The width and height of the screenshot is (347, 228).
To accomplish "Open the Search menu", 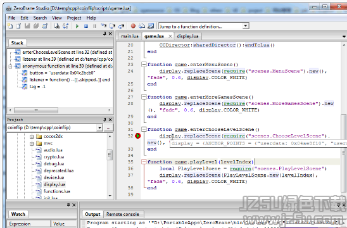I will 40,18.
